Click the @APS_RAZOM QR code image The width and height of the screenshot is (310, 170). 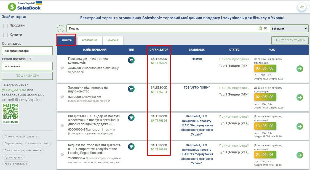pyautogui.click(x=10, y=113)
